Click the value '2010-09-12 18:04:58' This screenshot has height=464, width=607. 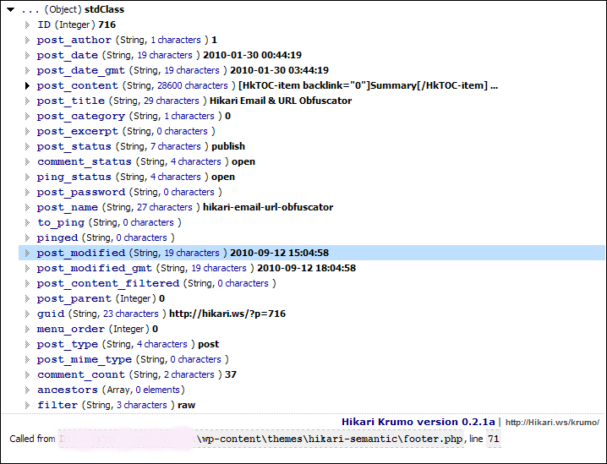pos(307,268)
